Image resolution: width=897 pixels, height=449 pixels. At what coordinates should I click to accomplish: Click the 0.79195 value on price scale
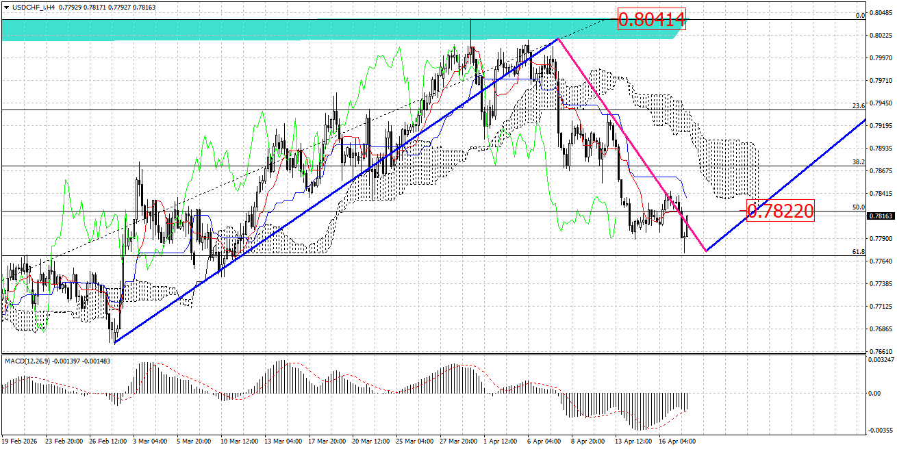pyautogui.click(x=879, y=126)
